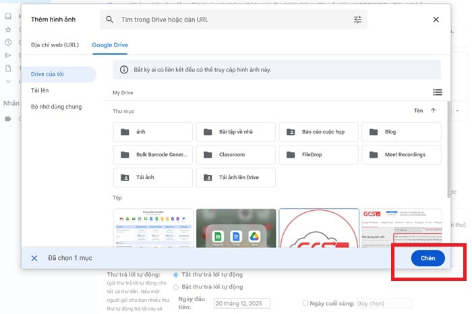Reverse sort direction arrow next to Tên
472x314 pixels.
click(x=433, y=111)
